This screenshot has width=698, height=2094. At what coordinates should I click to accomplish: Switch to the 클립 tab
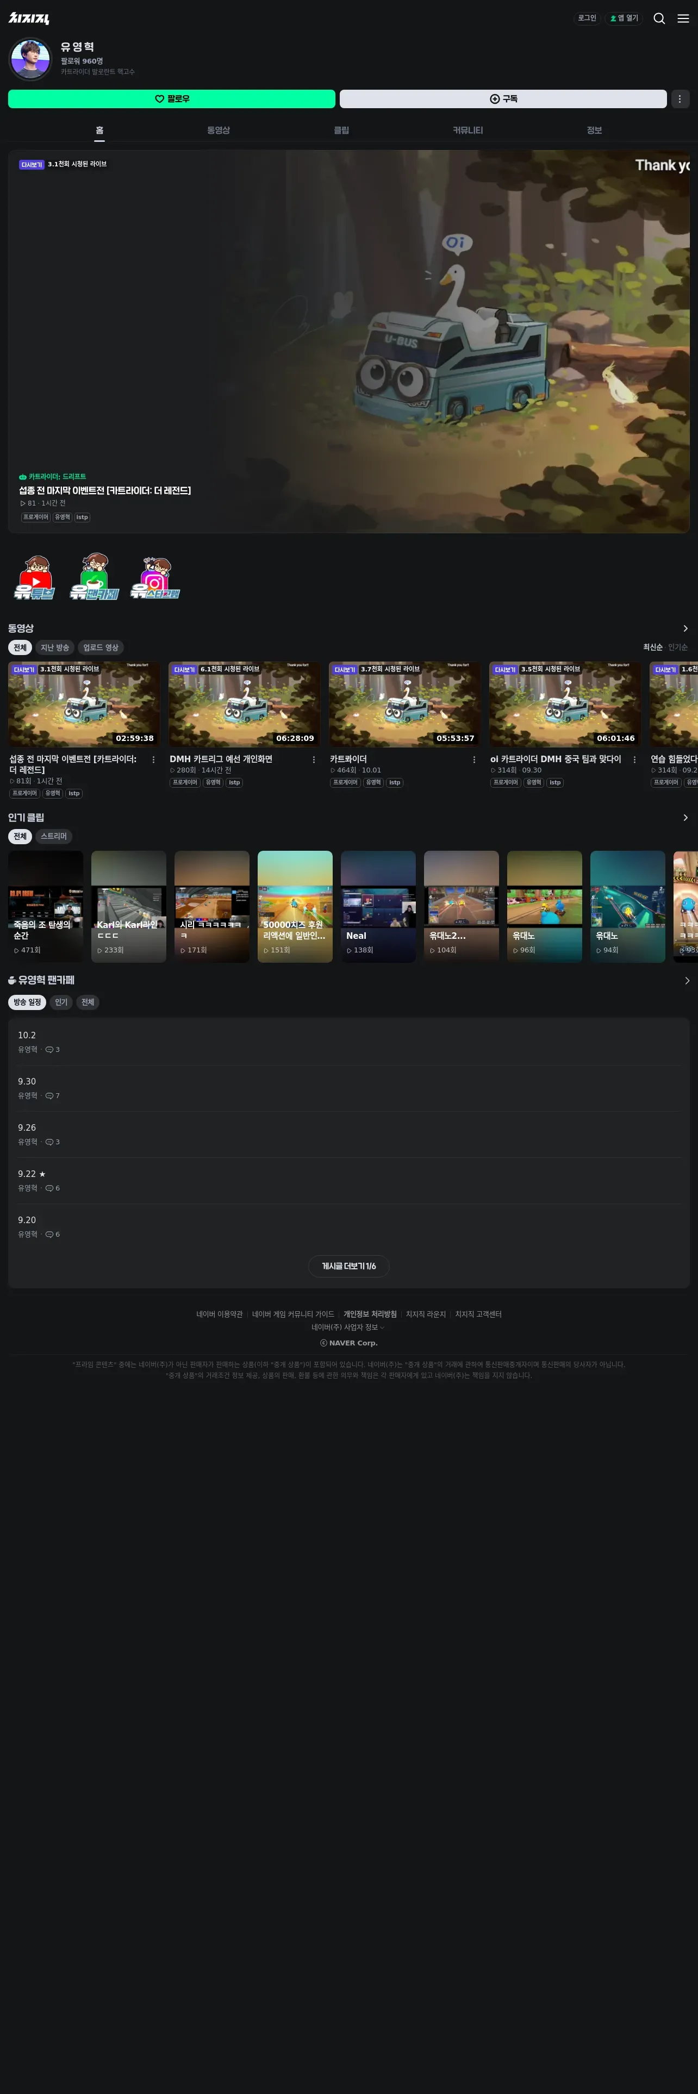341,130
